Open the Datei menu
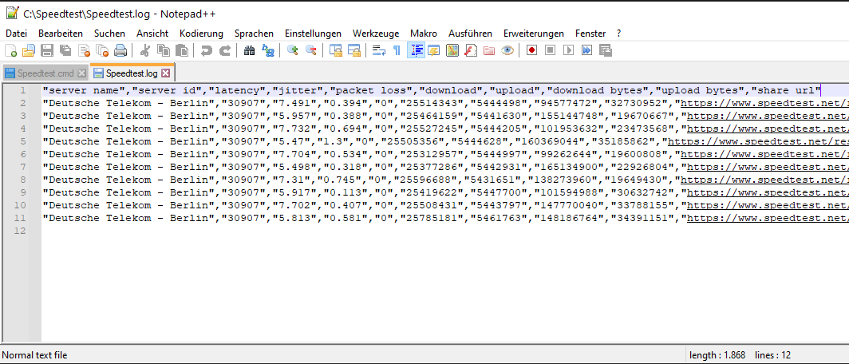This screenshot has height=364, width=849. click(16, 34)
